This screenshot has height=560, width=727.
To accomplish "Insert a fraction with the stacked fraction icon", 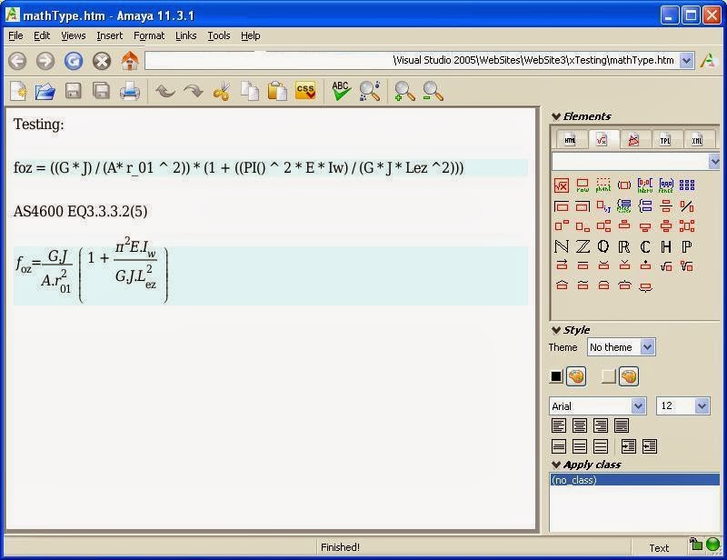I will pyautogui.click(x=666, y=205).
